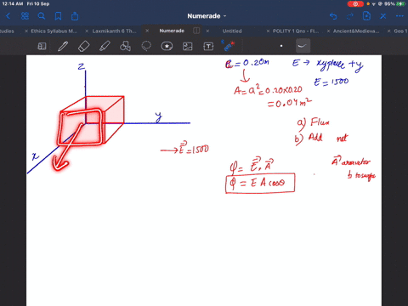Select the Highlighter tool
Screen dimensions: 408x306
pyautogui.click(x=105, y=46)
